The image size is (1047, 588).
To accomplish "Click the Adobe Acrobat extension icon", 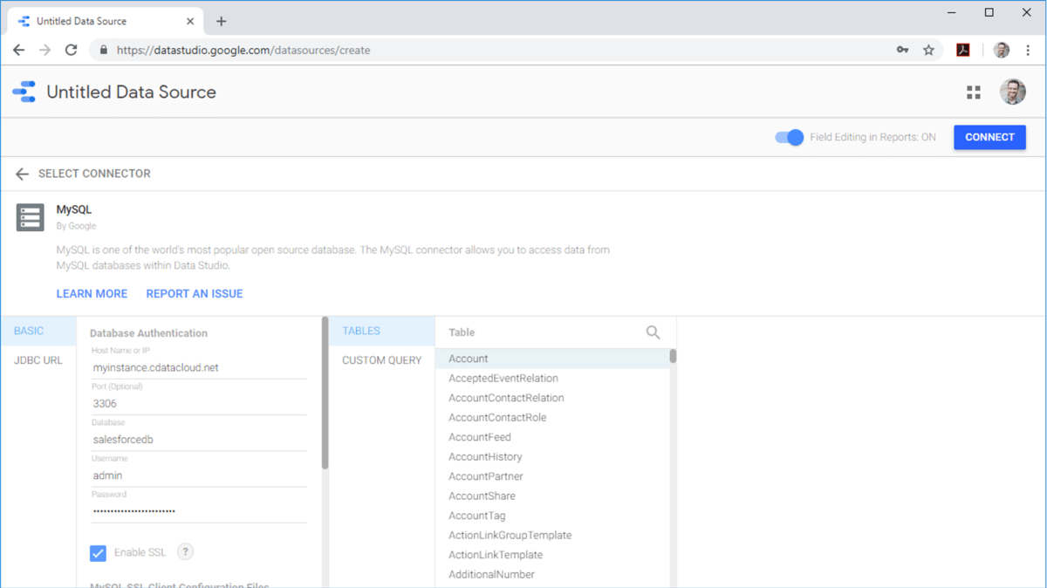I will click(963, 50).
